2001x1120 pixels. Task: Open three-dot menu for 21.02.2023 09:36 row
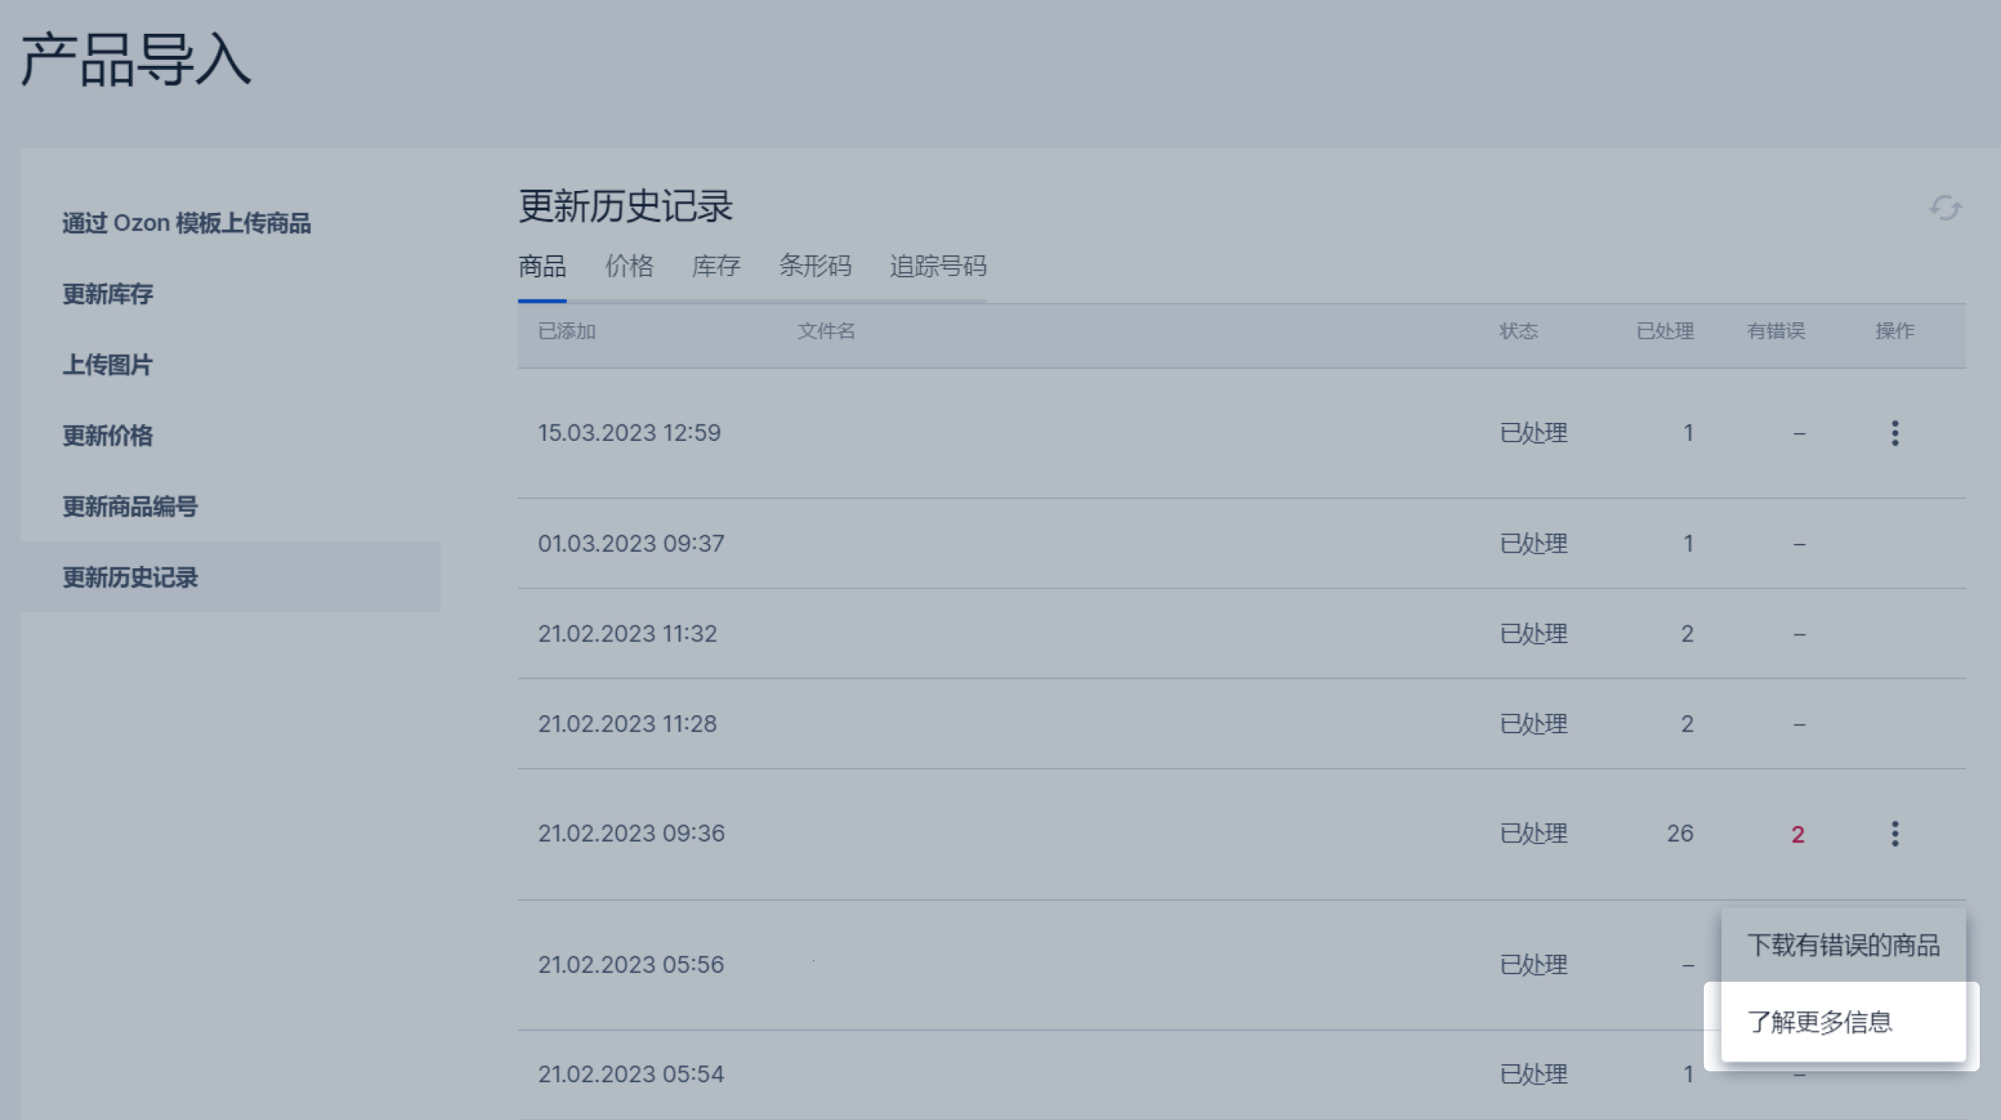coord(1895,833)
